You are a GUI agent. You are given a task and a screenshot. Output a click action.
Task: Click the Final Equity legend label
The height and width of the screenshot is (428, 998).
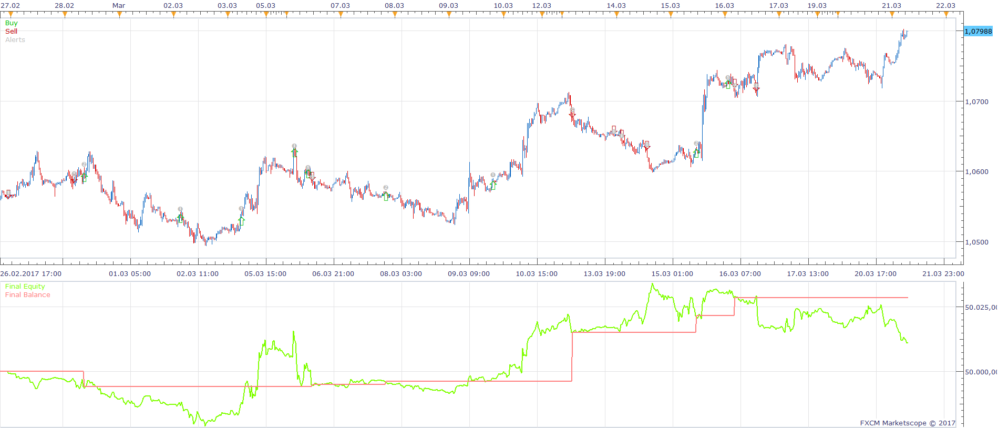pyautogui.click(x=25, y=287)
